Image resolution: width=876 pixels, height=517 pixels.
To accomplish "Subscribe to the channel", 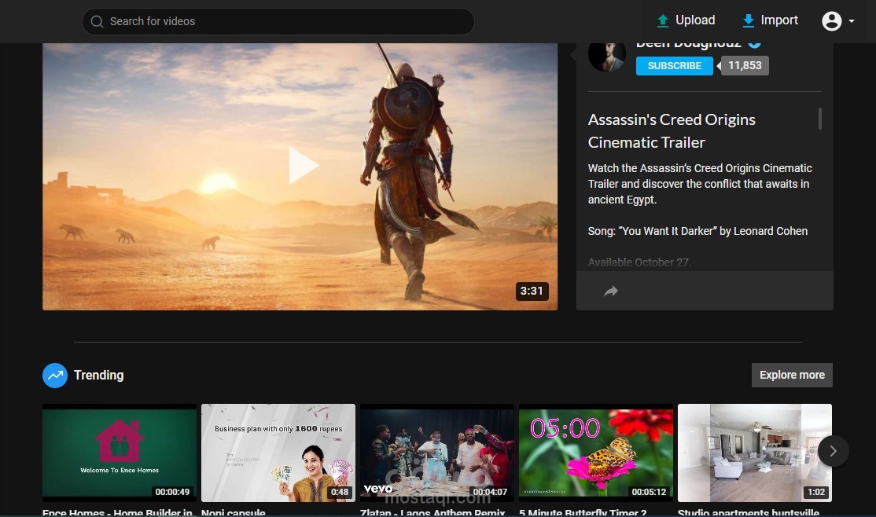I will click(675, 66).
